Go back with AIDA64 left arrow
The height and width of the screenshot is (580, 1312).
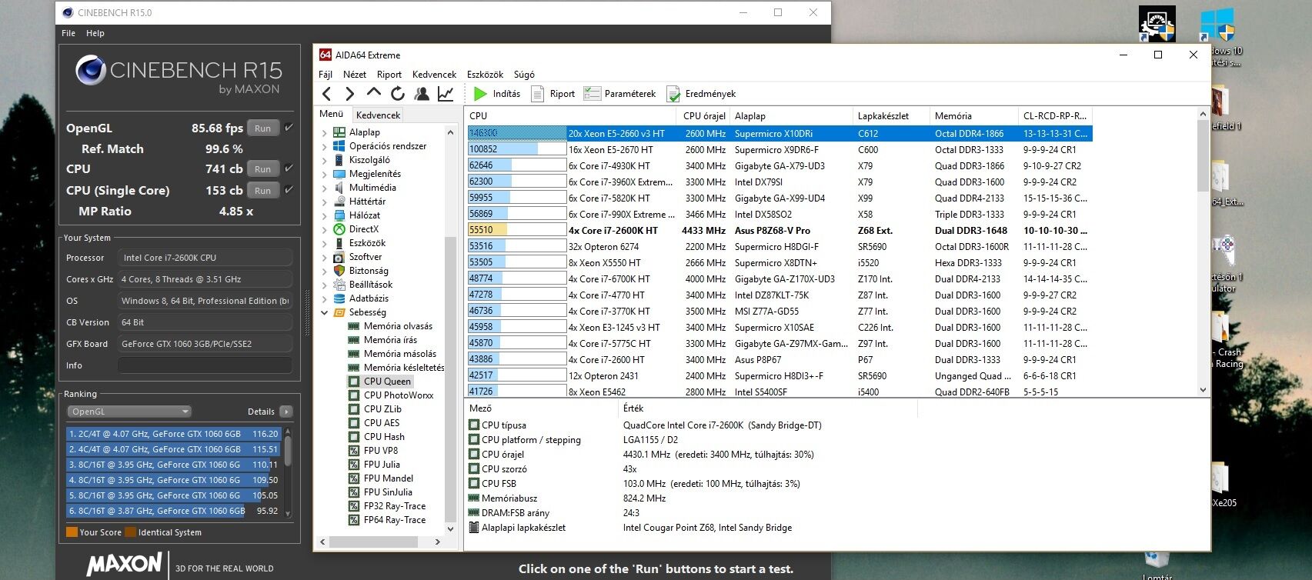pos(327,94)
